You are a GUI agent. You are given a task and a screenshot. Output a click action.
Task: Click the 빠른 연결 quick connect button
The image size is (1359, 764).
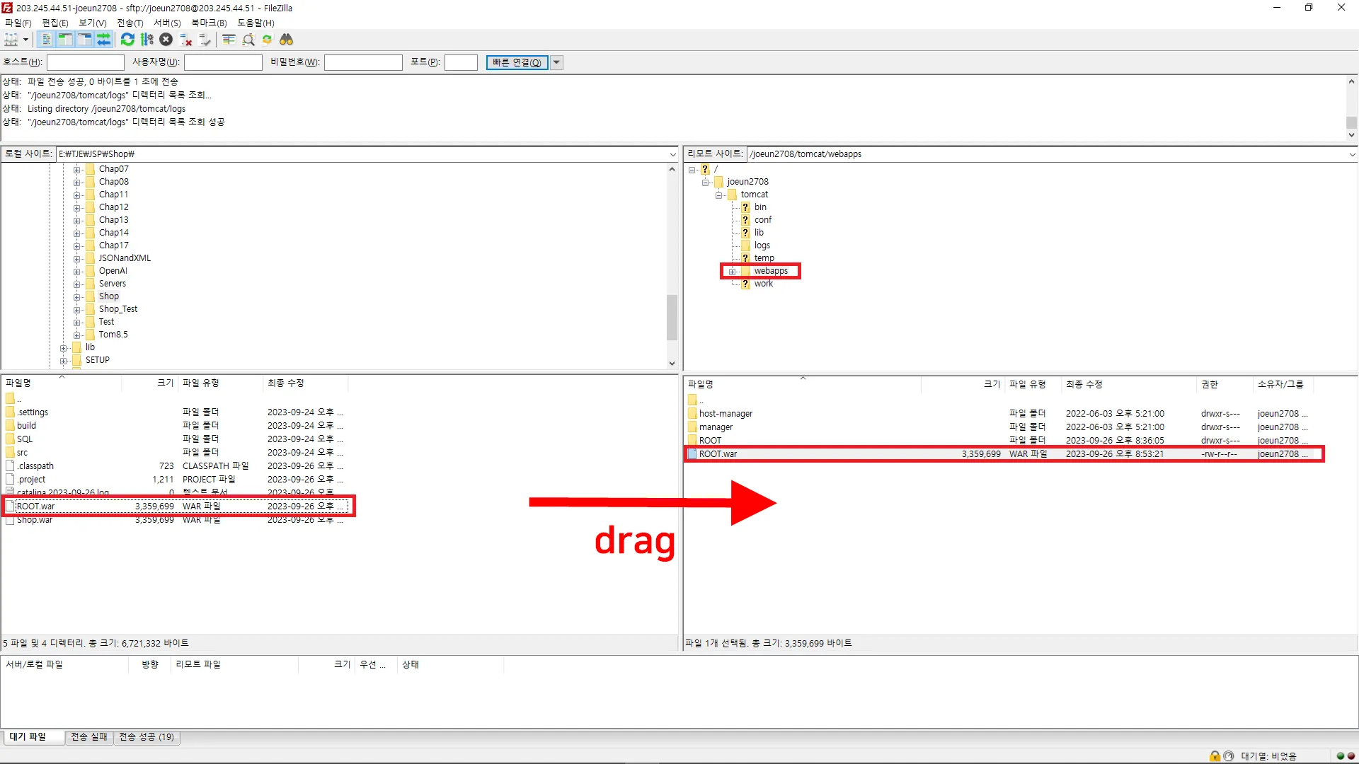[x=517, y=62]
